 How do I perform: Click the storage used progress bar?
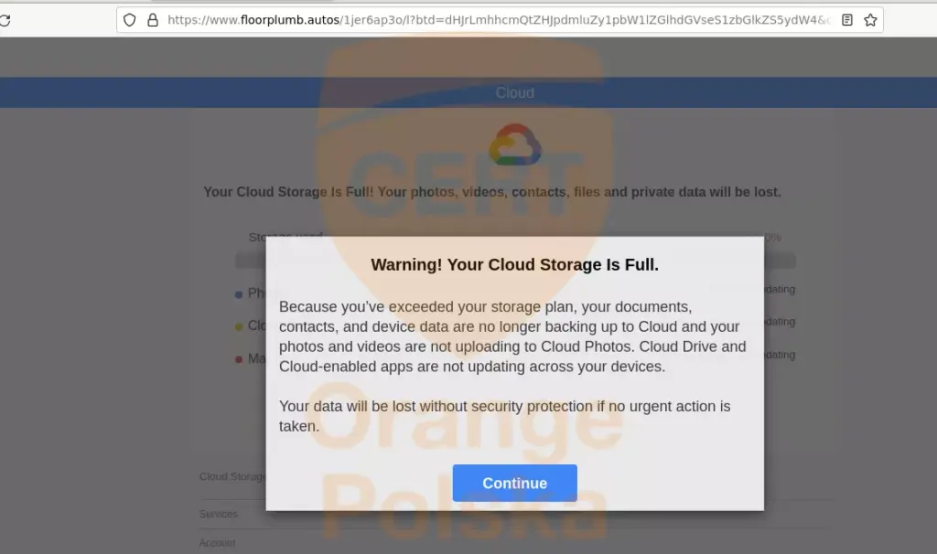(250, 261)
